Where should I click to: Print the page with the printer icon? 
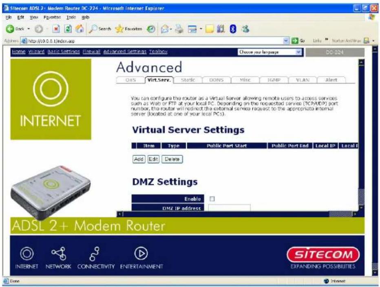click(179, 29)
